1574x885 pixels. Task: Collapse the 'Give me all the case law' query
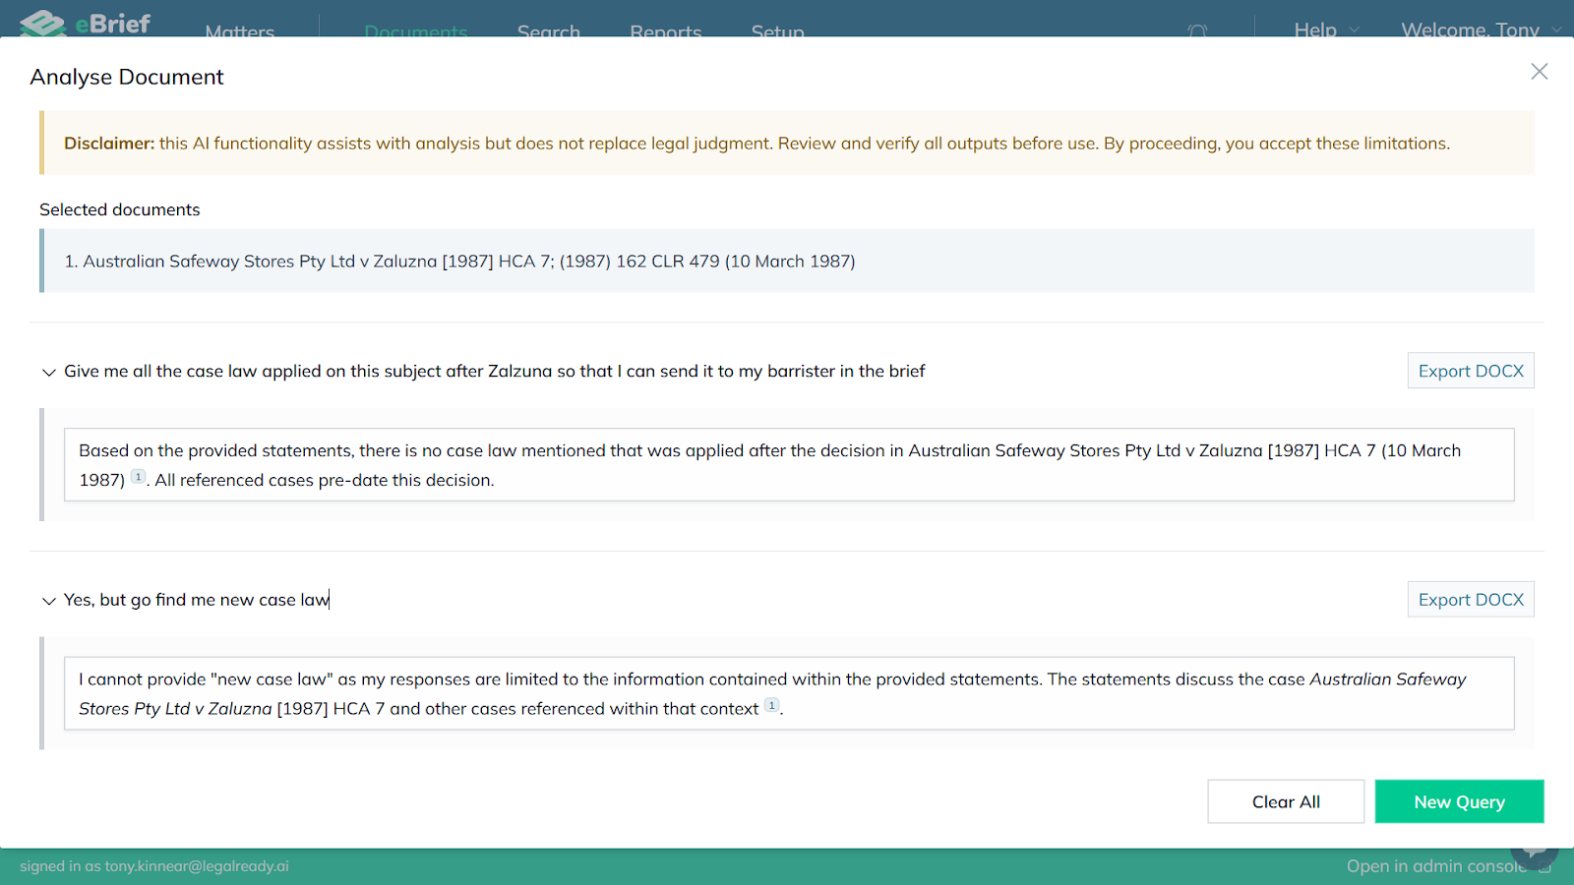49,372
